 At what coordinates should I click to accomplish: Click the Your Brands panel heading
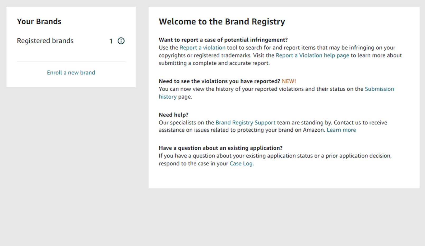pyautogui.click(x=39, y=21)
